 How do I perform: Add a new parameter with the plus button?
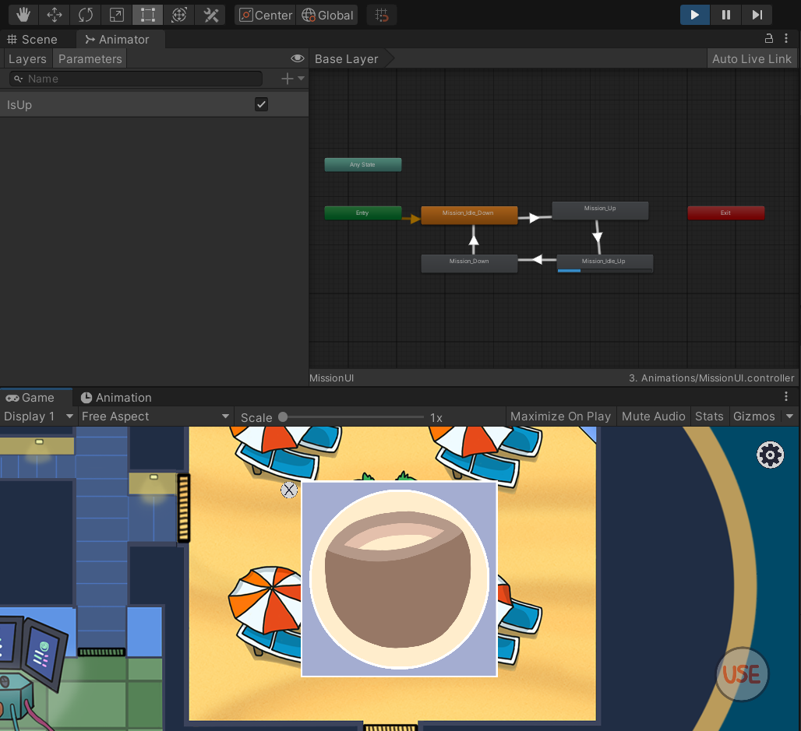(287, 79)
